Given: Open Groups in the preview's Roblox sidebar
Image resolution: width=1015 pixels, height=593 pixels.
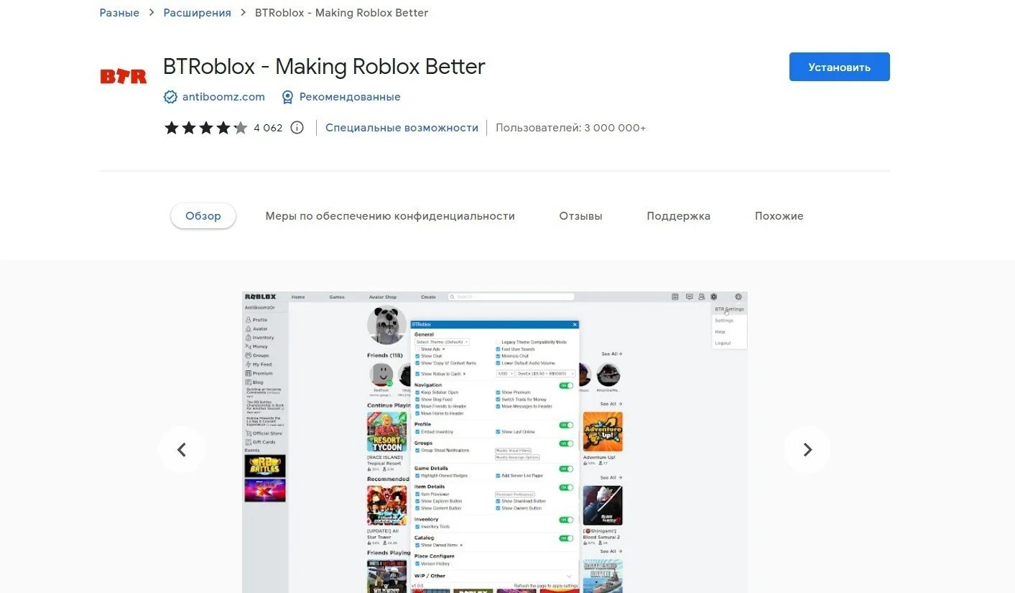Looking at the screenshot, I should click(257, 355).
